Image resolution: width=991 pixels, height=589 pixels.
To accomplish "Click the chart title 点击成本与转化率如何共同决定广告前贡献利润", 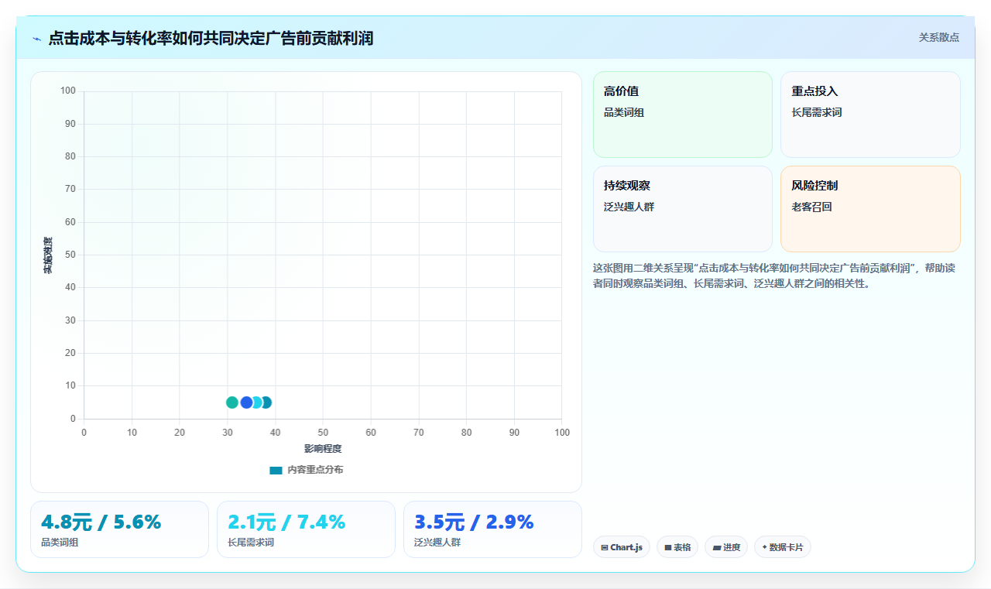I will tap(211, 38).
